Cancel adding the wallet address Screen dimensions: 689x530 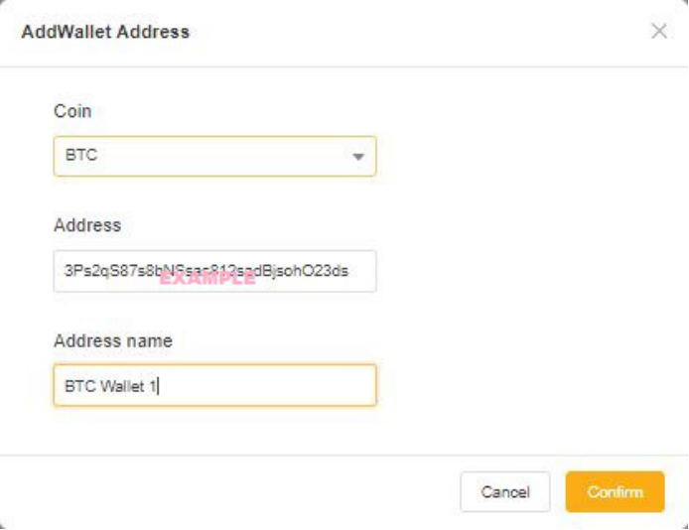[x=505, y=492]
